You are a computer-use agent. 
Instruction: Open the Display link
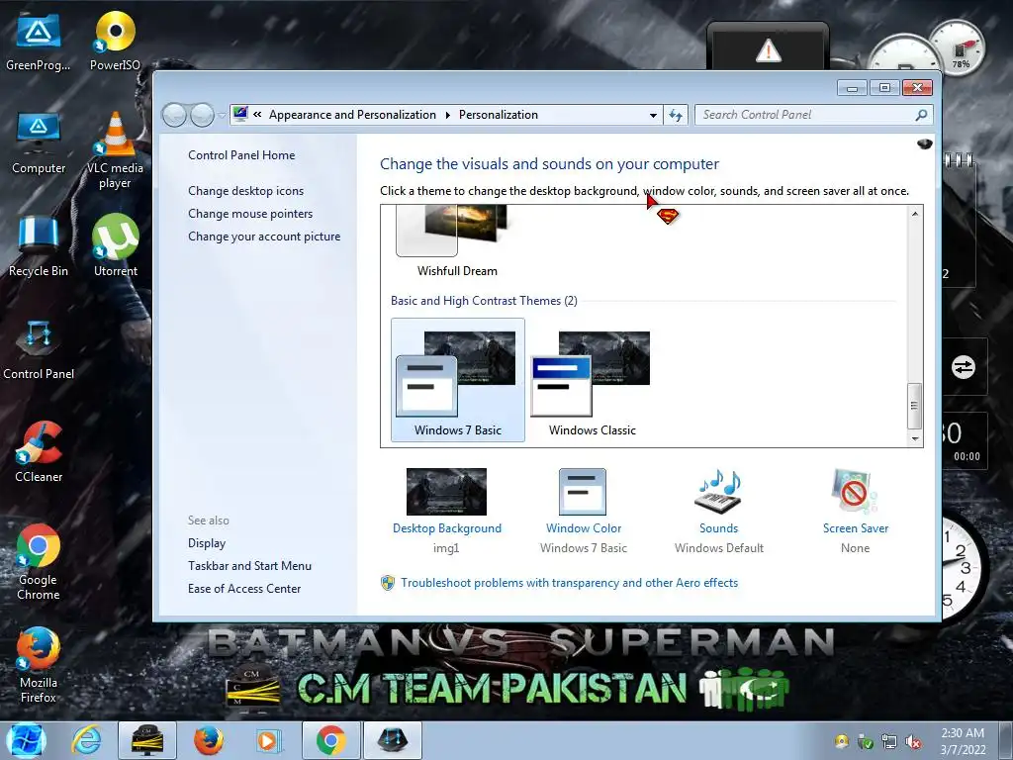coord(207,543)
